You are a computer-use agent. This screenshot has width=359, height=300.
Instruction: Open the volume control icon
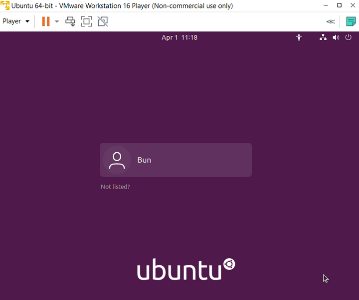336,37
